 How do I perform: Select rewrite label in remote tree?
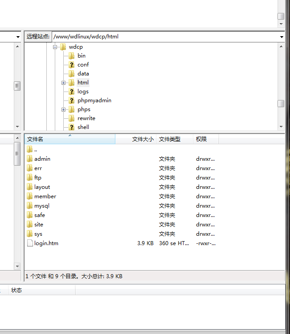[x=86, y=118]
